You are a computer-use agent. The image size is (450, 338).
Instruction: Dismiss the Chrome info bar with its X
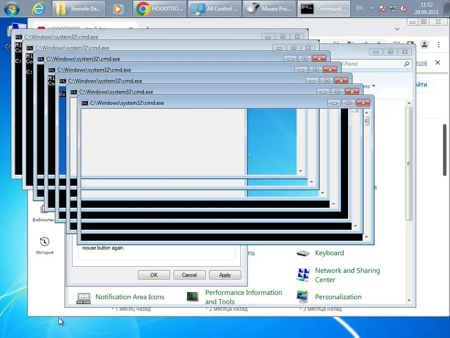[438, 62]
